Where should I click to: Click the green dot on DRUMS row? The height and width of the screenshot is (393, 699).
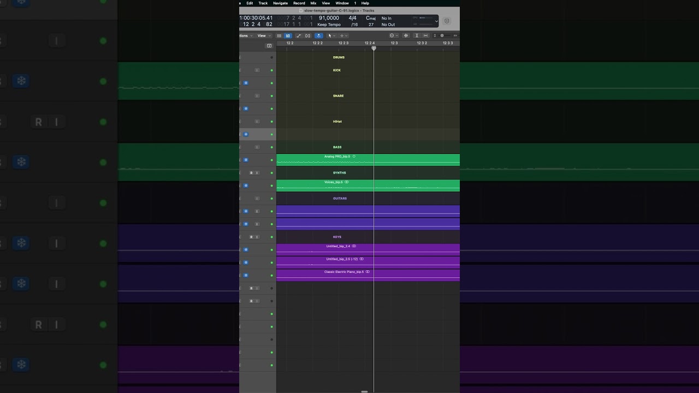271,57
